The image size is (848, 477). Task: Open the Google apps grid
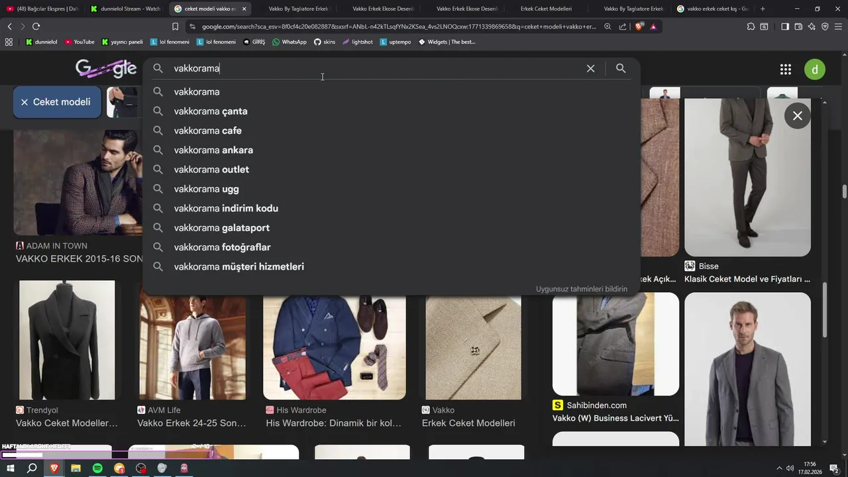pyautogui.click(x=786, y=69)
